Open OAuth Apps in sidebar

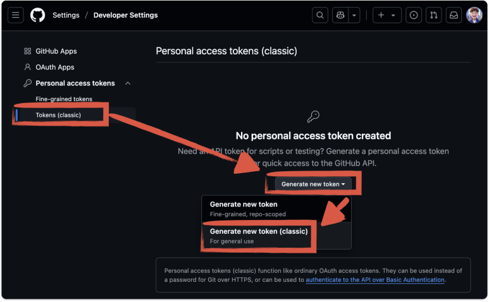pos(55,67)
